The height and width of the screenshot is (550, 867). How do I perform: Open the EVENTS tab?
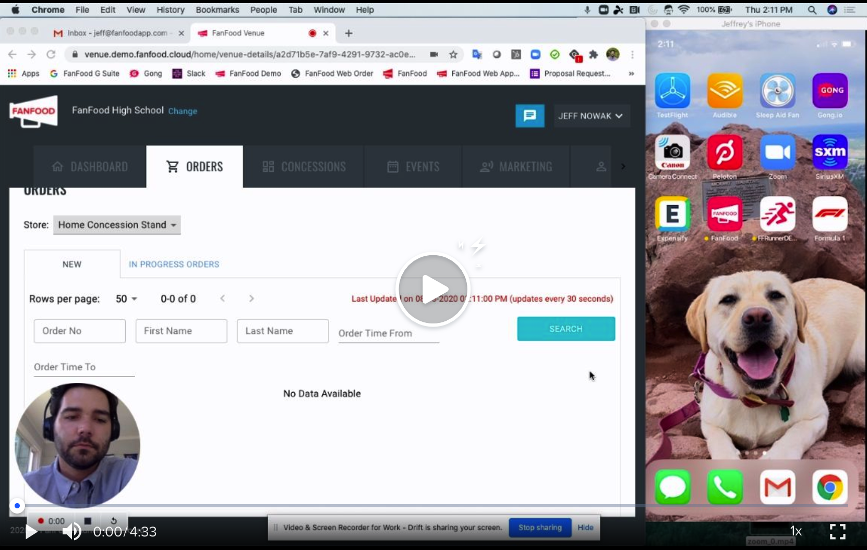413,167
